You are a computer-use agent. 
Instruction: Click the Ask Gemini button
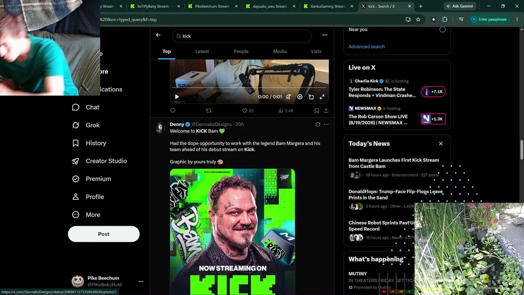[459, 6]
